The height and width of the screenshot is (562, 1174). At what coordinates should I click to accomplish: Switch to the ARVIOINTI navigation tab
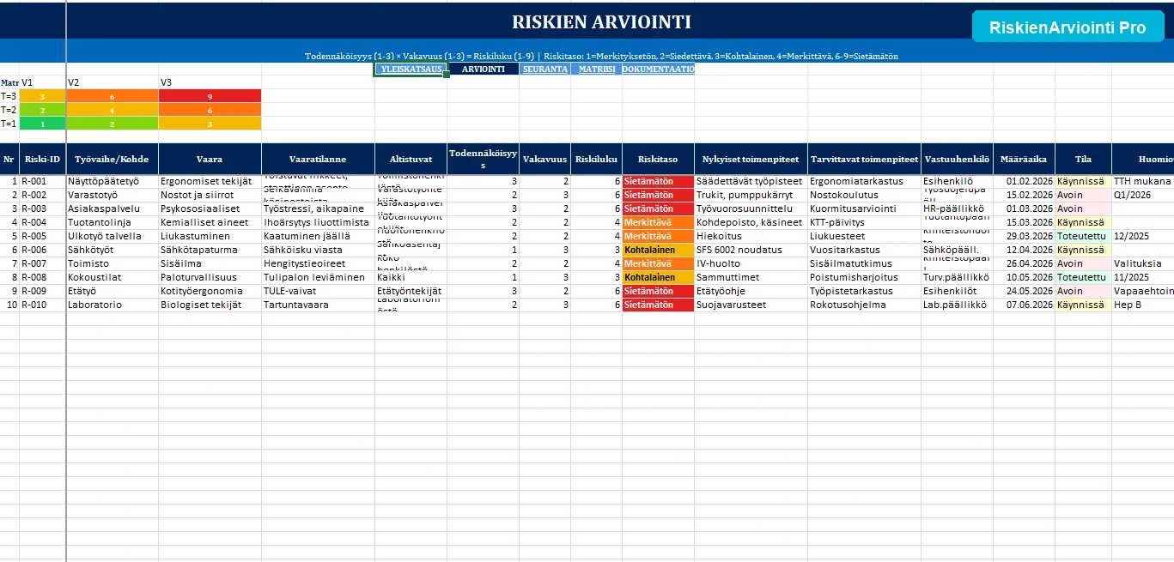click(484, 69)
